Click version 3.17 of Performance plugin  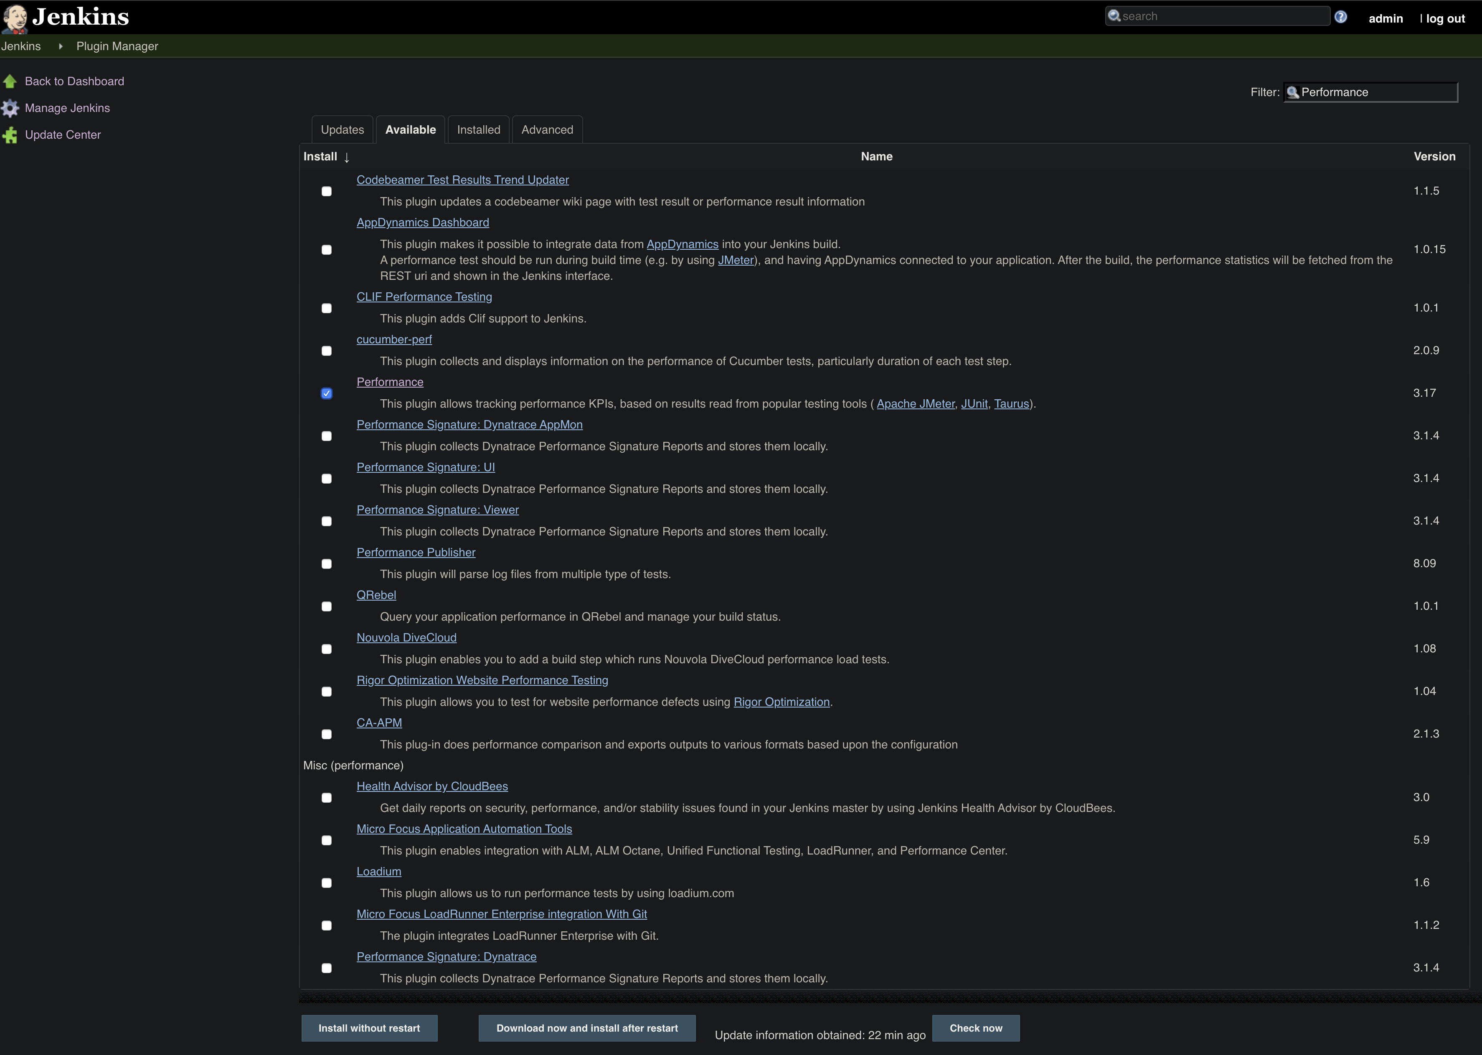point(1425,393)
